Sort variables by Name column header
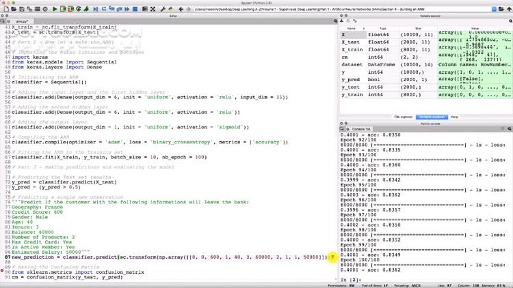 pos(351,29)
